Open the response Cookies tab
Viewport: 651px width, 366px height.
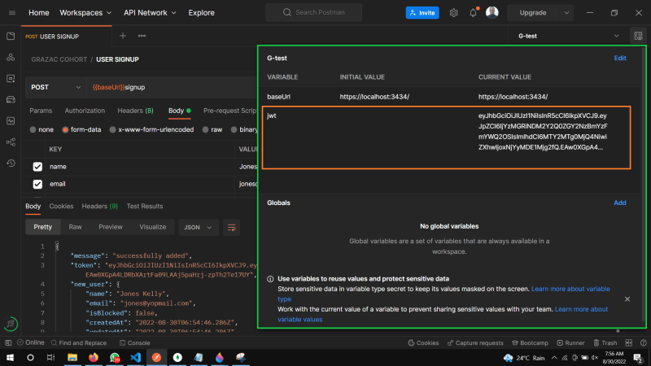(x=61, y=207)
